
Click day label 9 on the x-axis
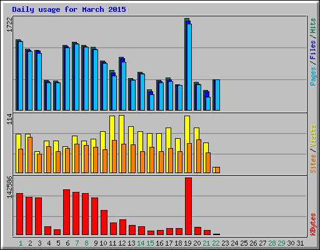[96, 243]
